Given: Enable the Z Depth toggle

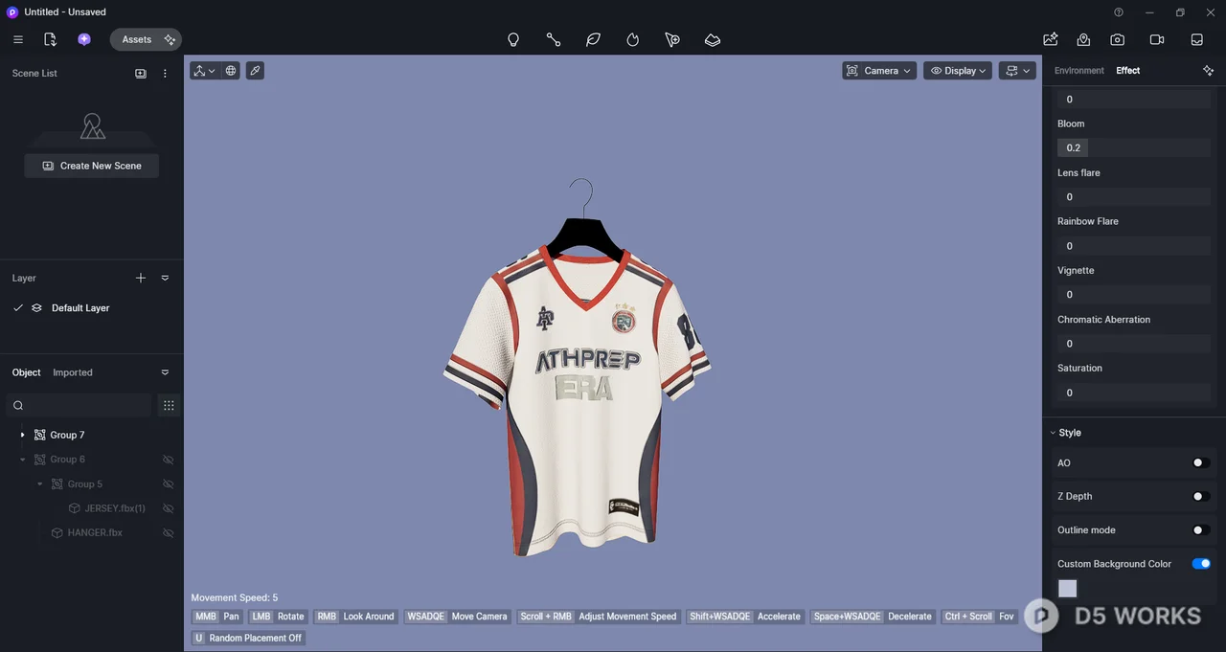Looking at the screenshot, I should 1200,496.
